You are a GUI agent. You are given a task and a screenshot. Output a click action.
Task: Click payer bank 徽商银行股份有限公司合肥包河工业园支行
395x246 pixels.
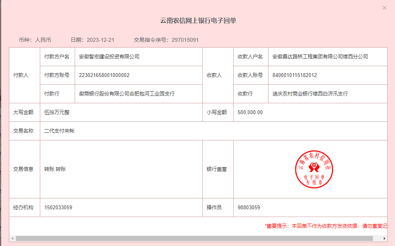(x=127, y=94)
